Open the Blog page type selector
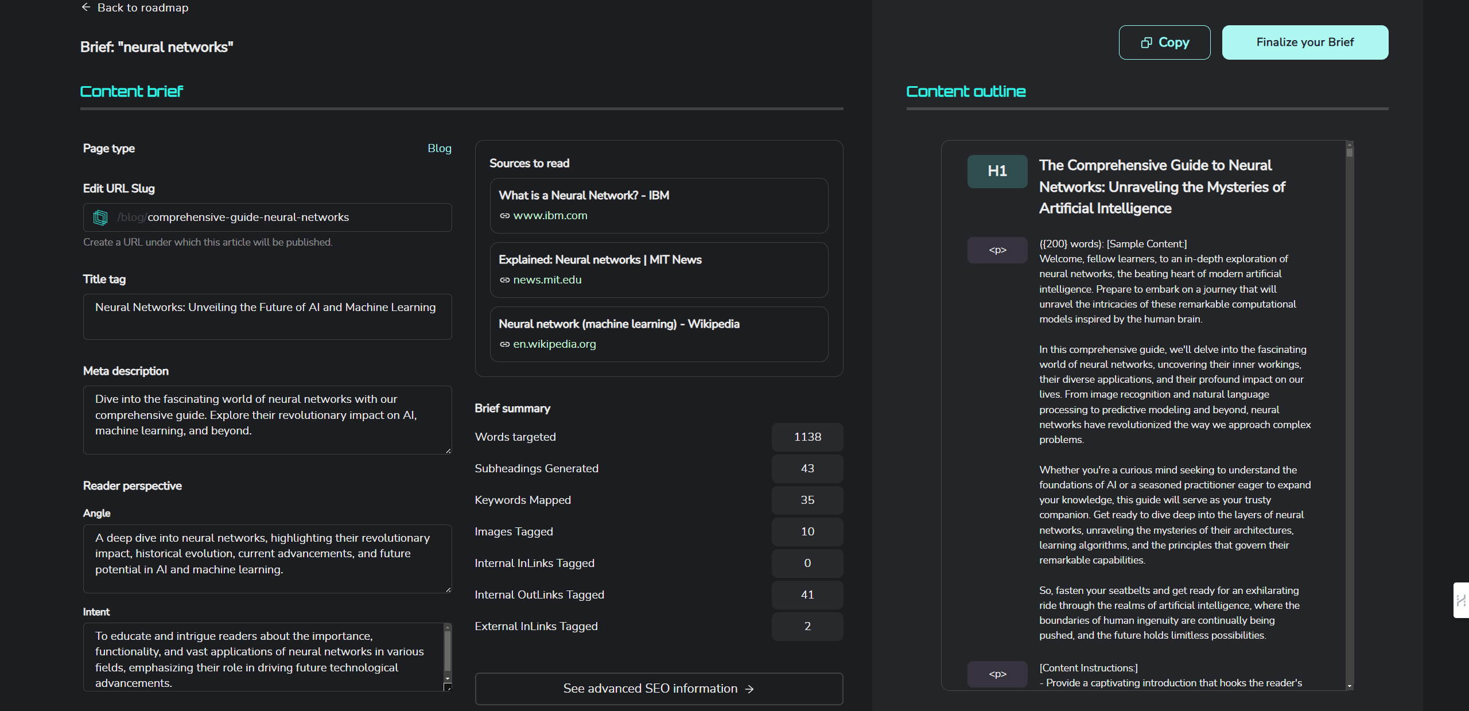 pyautogui.click(x=439, y=149)
